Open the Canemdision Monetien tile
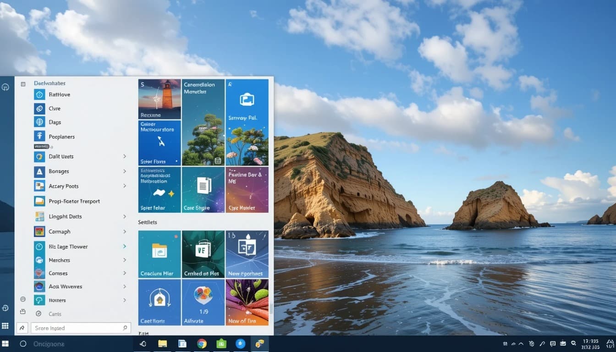The image size is (616, 352). click(x=203, y=122)
